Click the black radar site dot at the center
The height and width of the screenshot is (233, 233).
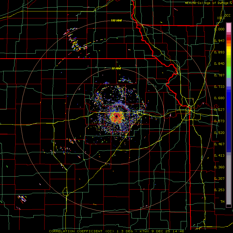click(x=116, y=116)
